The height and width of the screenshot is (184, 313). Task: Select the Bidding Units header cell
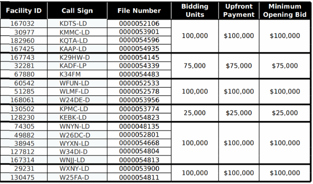tap(195, 11)
